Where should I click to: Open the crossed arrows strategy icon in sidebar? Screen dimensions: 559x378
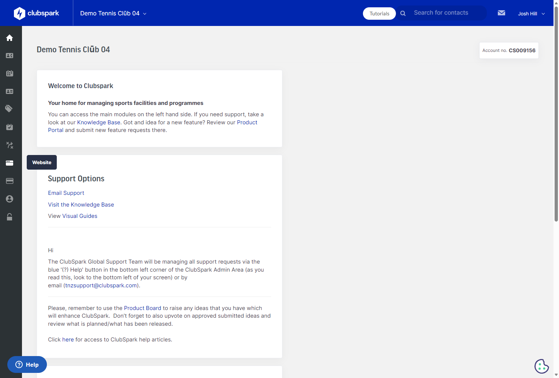pos(10,145)
